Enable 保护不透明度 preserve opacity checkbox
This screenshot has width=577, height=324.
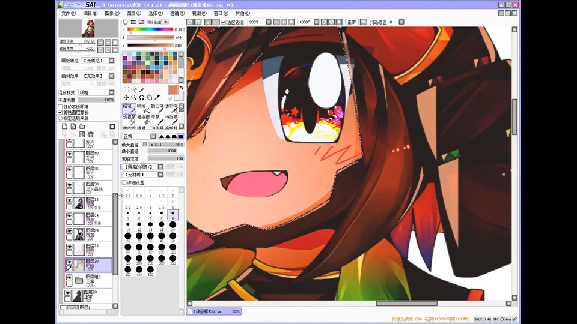[60, 107]
